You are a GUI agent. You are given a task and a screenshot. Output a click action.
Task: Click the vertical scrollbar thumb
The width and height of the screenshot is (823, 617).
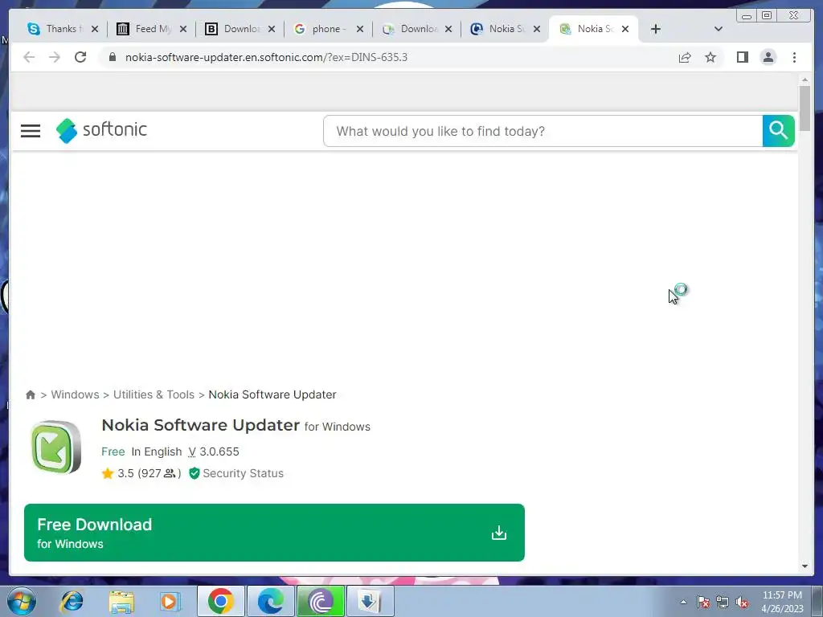pyautogui.click(x=805, y=108)
